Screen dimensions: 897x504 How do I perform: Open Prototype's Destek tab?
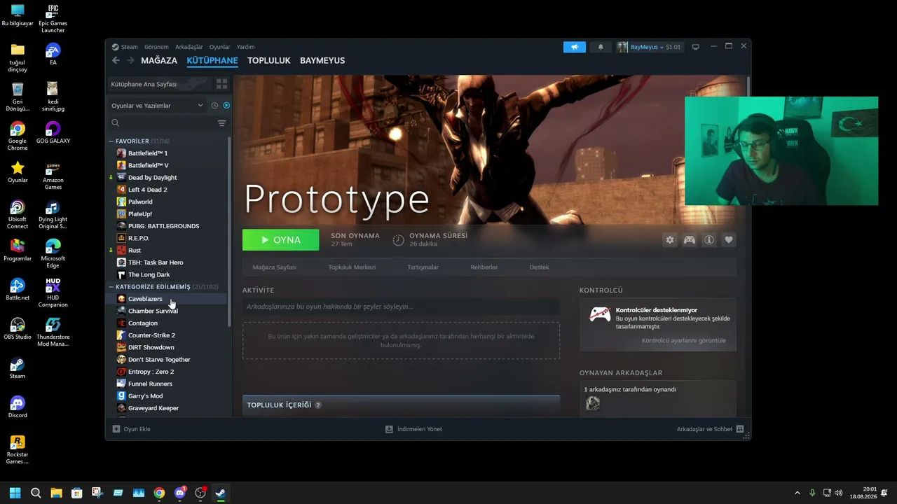[539, 267]
